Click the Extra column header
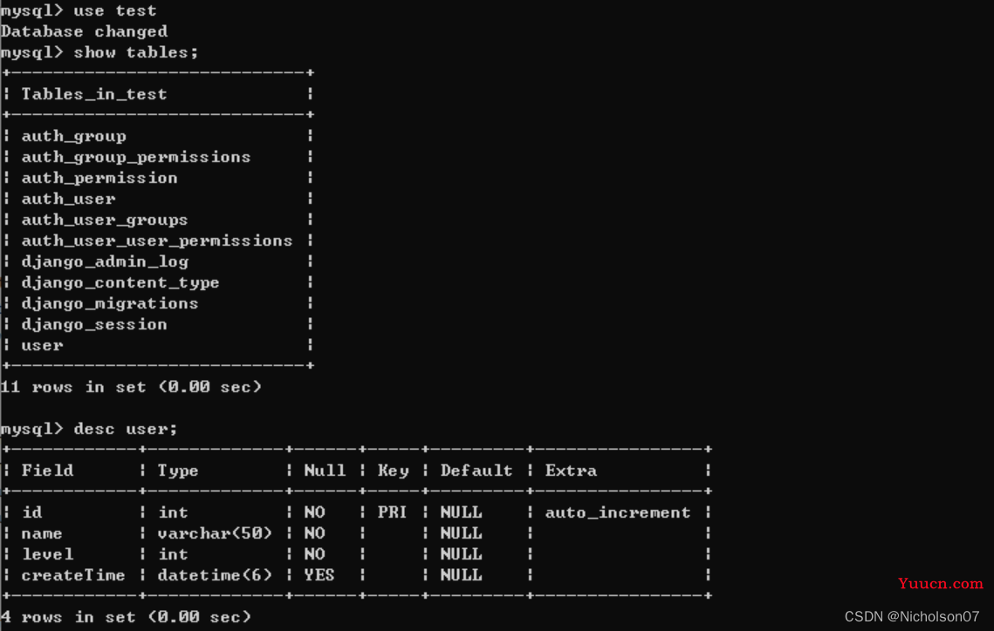The image size is (994, 631). point(571,471)
